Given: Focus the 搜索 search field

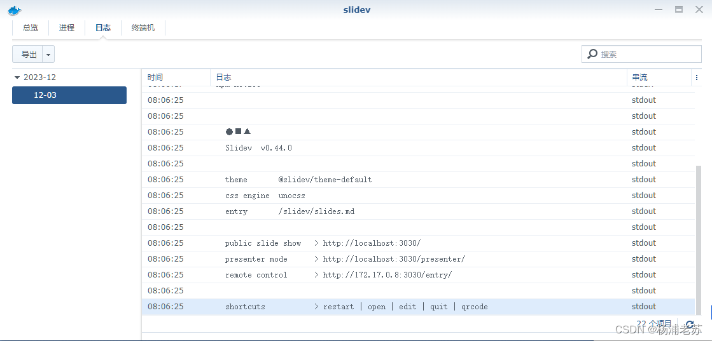Looking at the screenshot, I should (641, 54).
